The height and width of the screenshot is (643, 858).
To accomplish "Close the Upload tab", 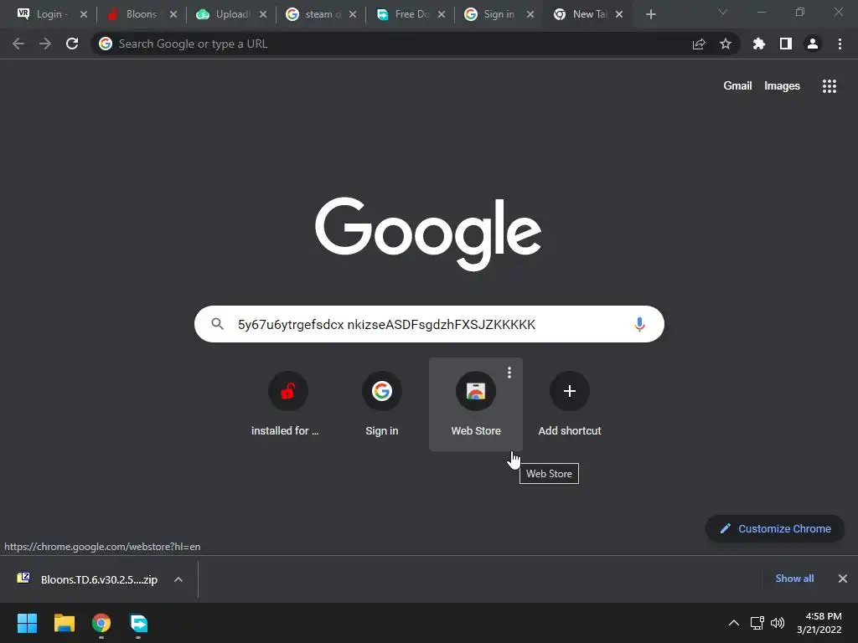I will pos(263,15).
